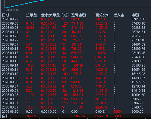
Task: Select the date 2026.09.08 cell
Action: point(10,82)
